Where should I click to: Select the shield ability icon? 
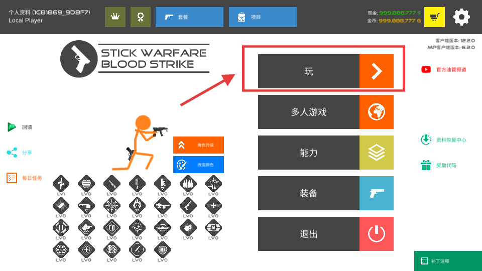pos(111,228)
